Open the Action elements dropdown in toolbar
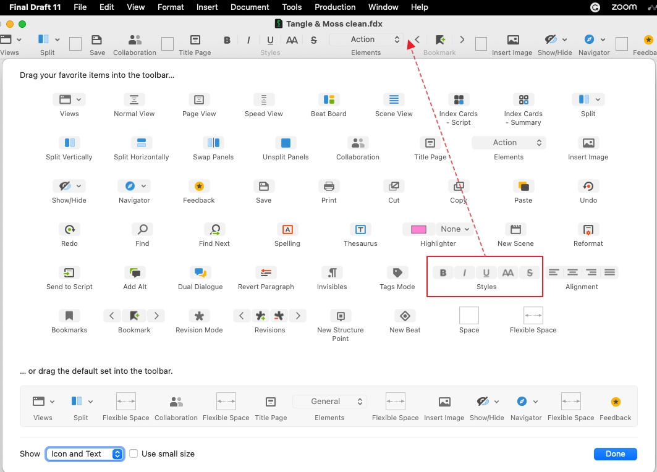The width and height of the screenshot is (657, 472). [367, 40]
